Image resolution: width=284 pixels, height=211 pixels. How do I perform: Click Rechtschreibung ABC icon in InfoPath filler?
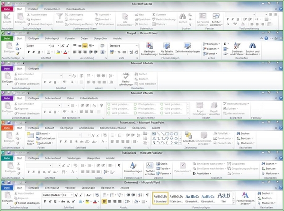[126, 79]
